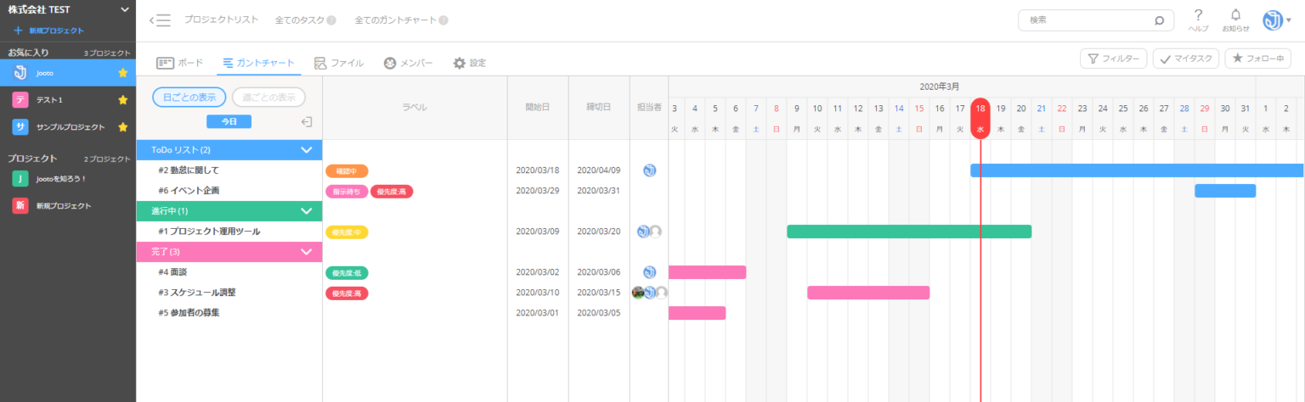Click the star next to サンプルプロジェクト
Screen dimensions: 1305x402
click(122, 127)
